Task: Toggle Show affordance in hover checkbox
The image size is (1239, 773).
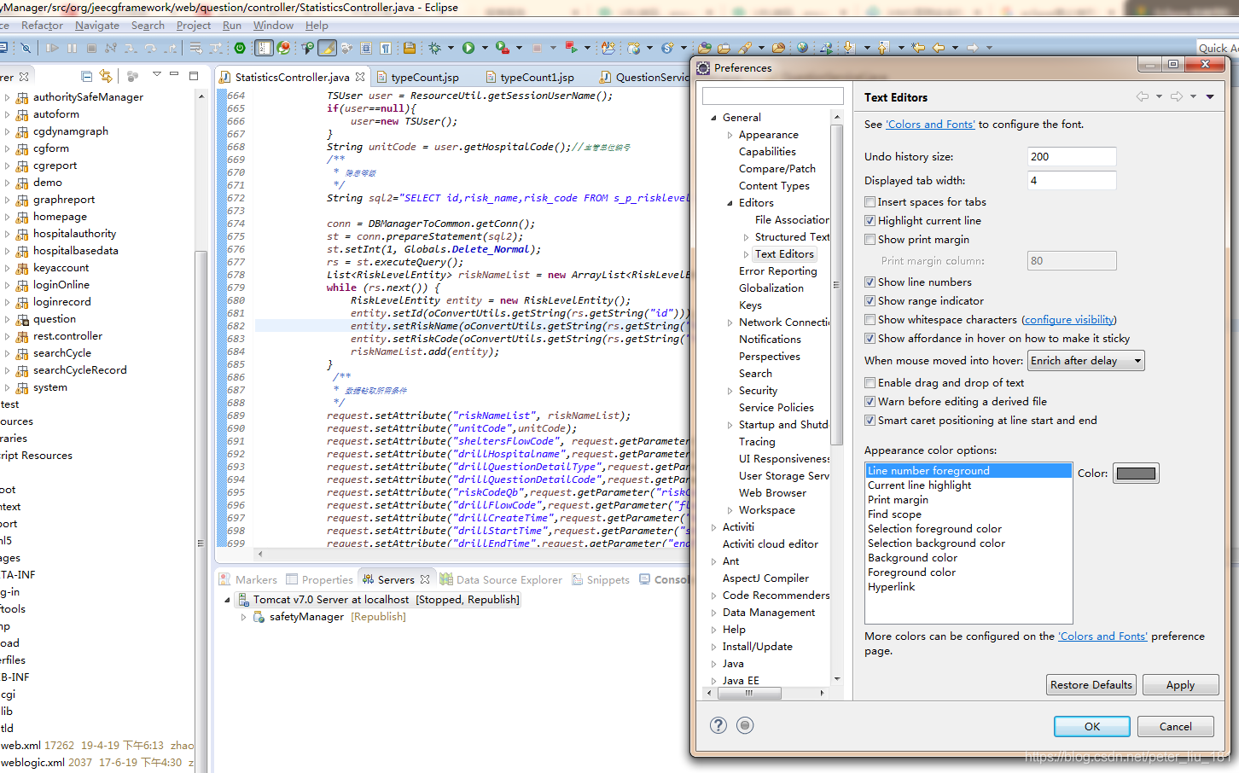Action: coord(870,339)
